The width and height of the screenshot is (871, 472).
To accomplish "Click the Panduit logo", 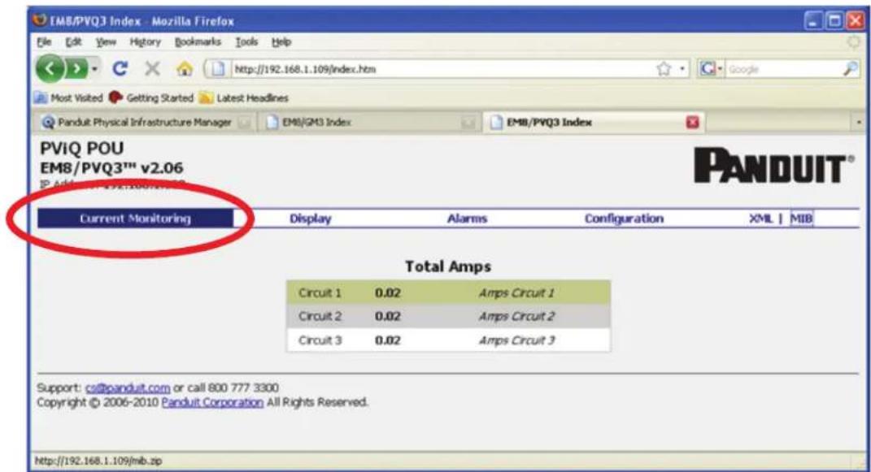I will [773, 165].
